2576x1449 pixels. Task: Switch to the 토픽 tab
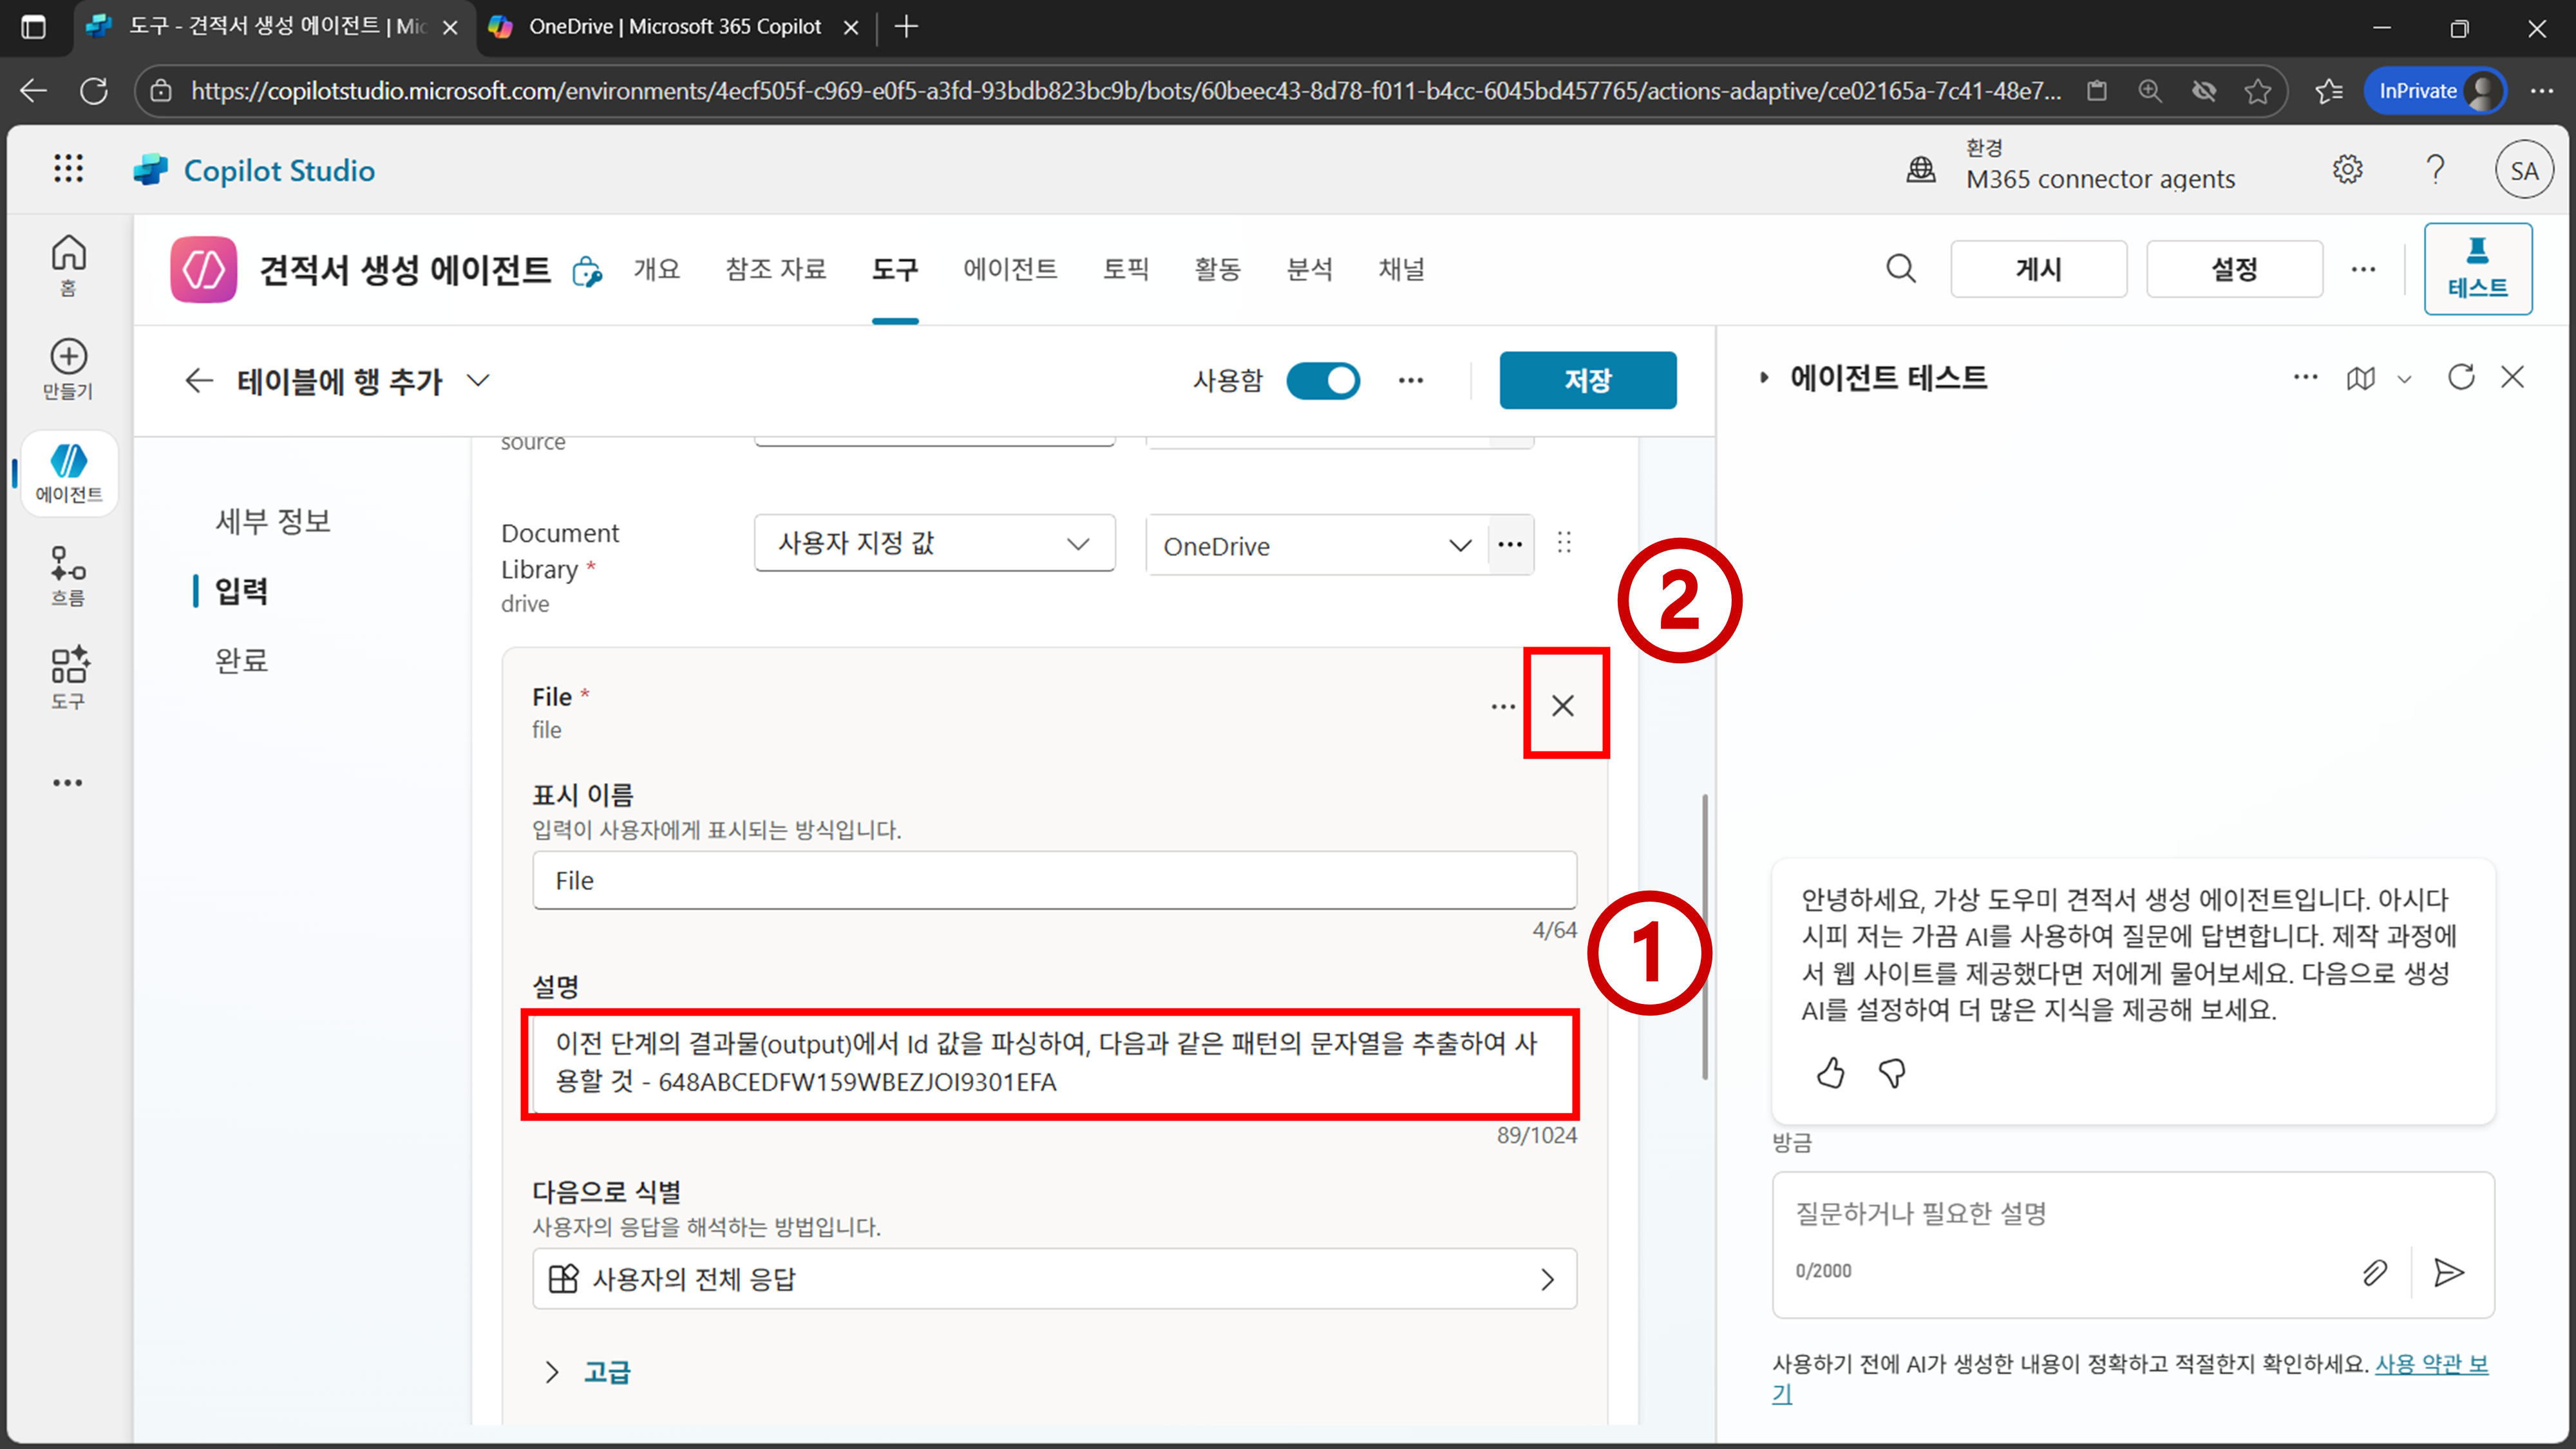point(1125,269)
